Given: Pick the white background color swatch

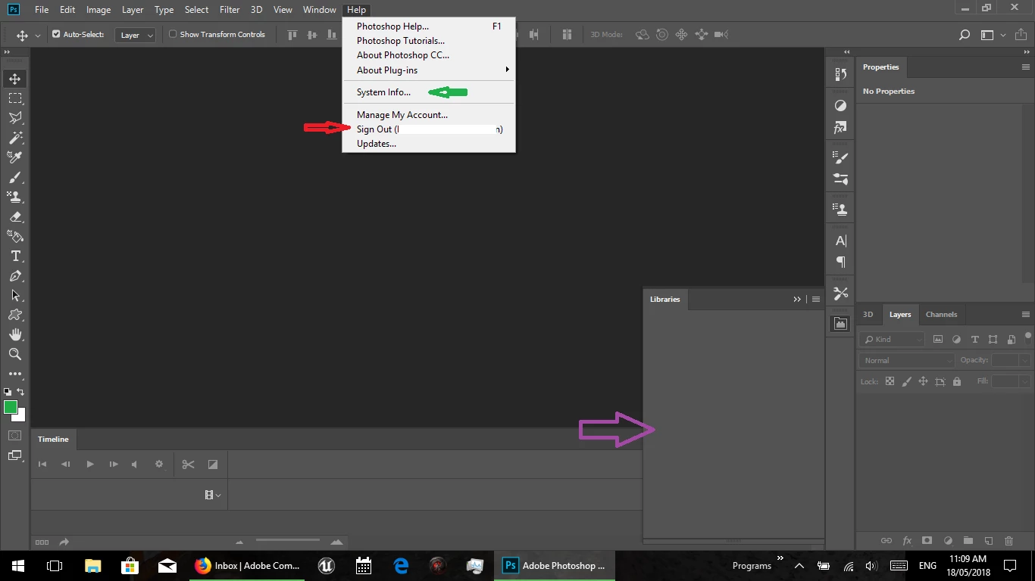Looking at the screenshot, I should [20, 416].
